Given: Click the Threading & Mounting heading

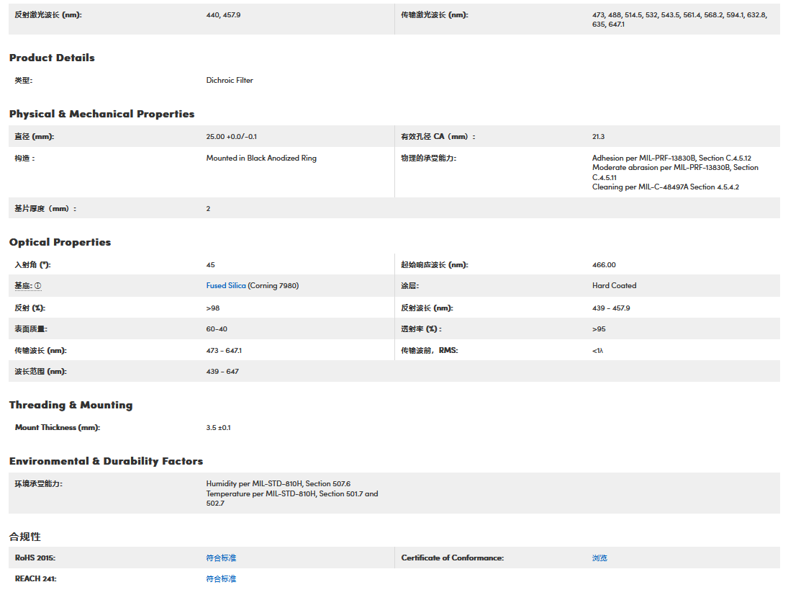Looking at the screenshot, I should click(x=71, y=405).
